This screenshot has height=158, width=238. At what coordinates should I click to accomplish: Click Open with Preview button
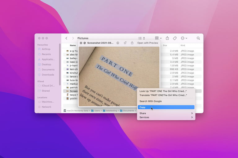(148, 43)
